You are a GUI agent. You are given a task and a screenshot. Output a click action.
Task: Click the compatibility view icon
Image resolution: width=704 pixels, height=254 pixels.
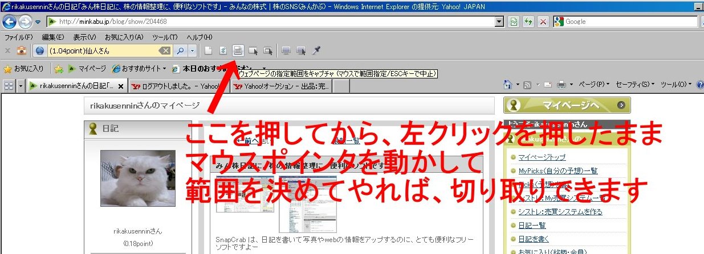click(x=514, y=22)
